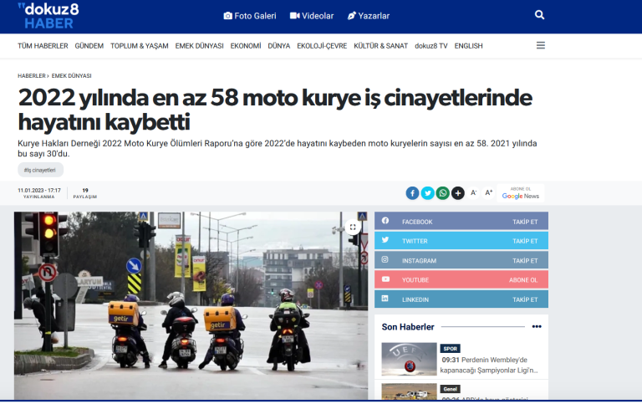Click the SPOR category badge
This screenshot has width=642, height=404.
pos(450,348)
